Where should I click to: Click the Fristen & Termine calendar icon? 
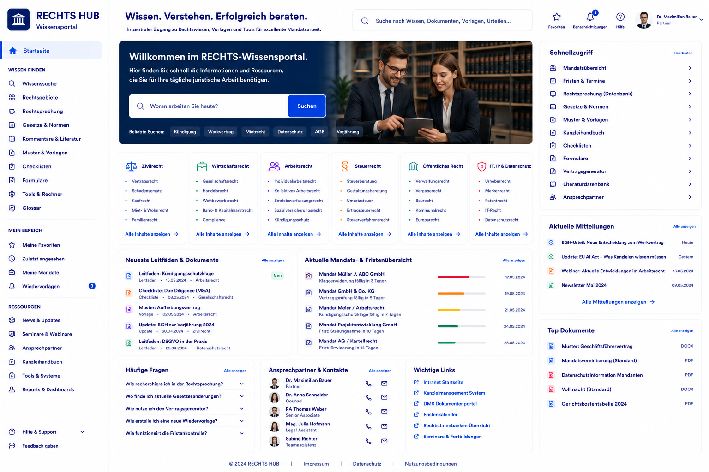[553, 81]
